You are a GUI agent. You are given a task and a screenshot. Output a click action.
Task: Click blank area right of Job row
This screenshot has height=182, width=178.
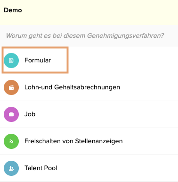tap(107, 114)
